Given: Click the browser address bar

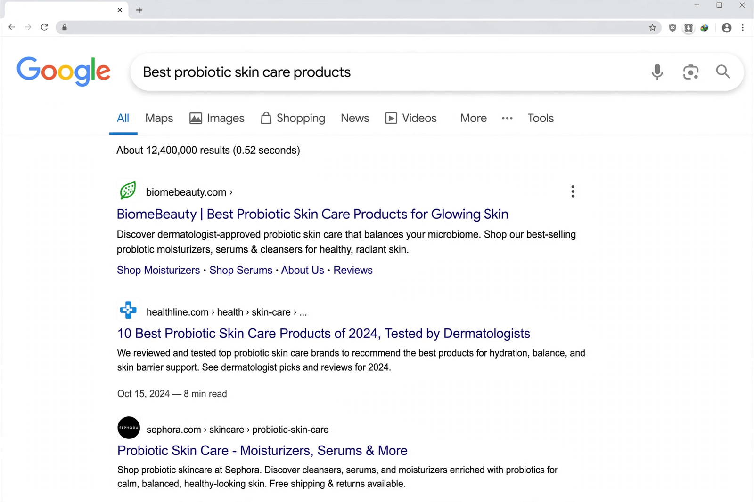Looking at the screenshot, I should [x=358, y=28].
